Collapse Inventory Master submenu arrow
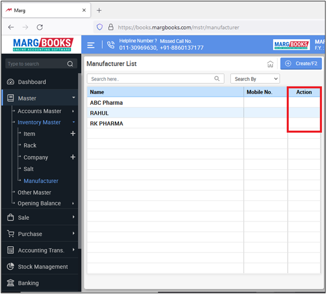 coord(73,122)
